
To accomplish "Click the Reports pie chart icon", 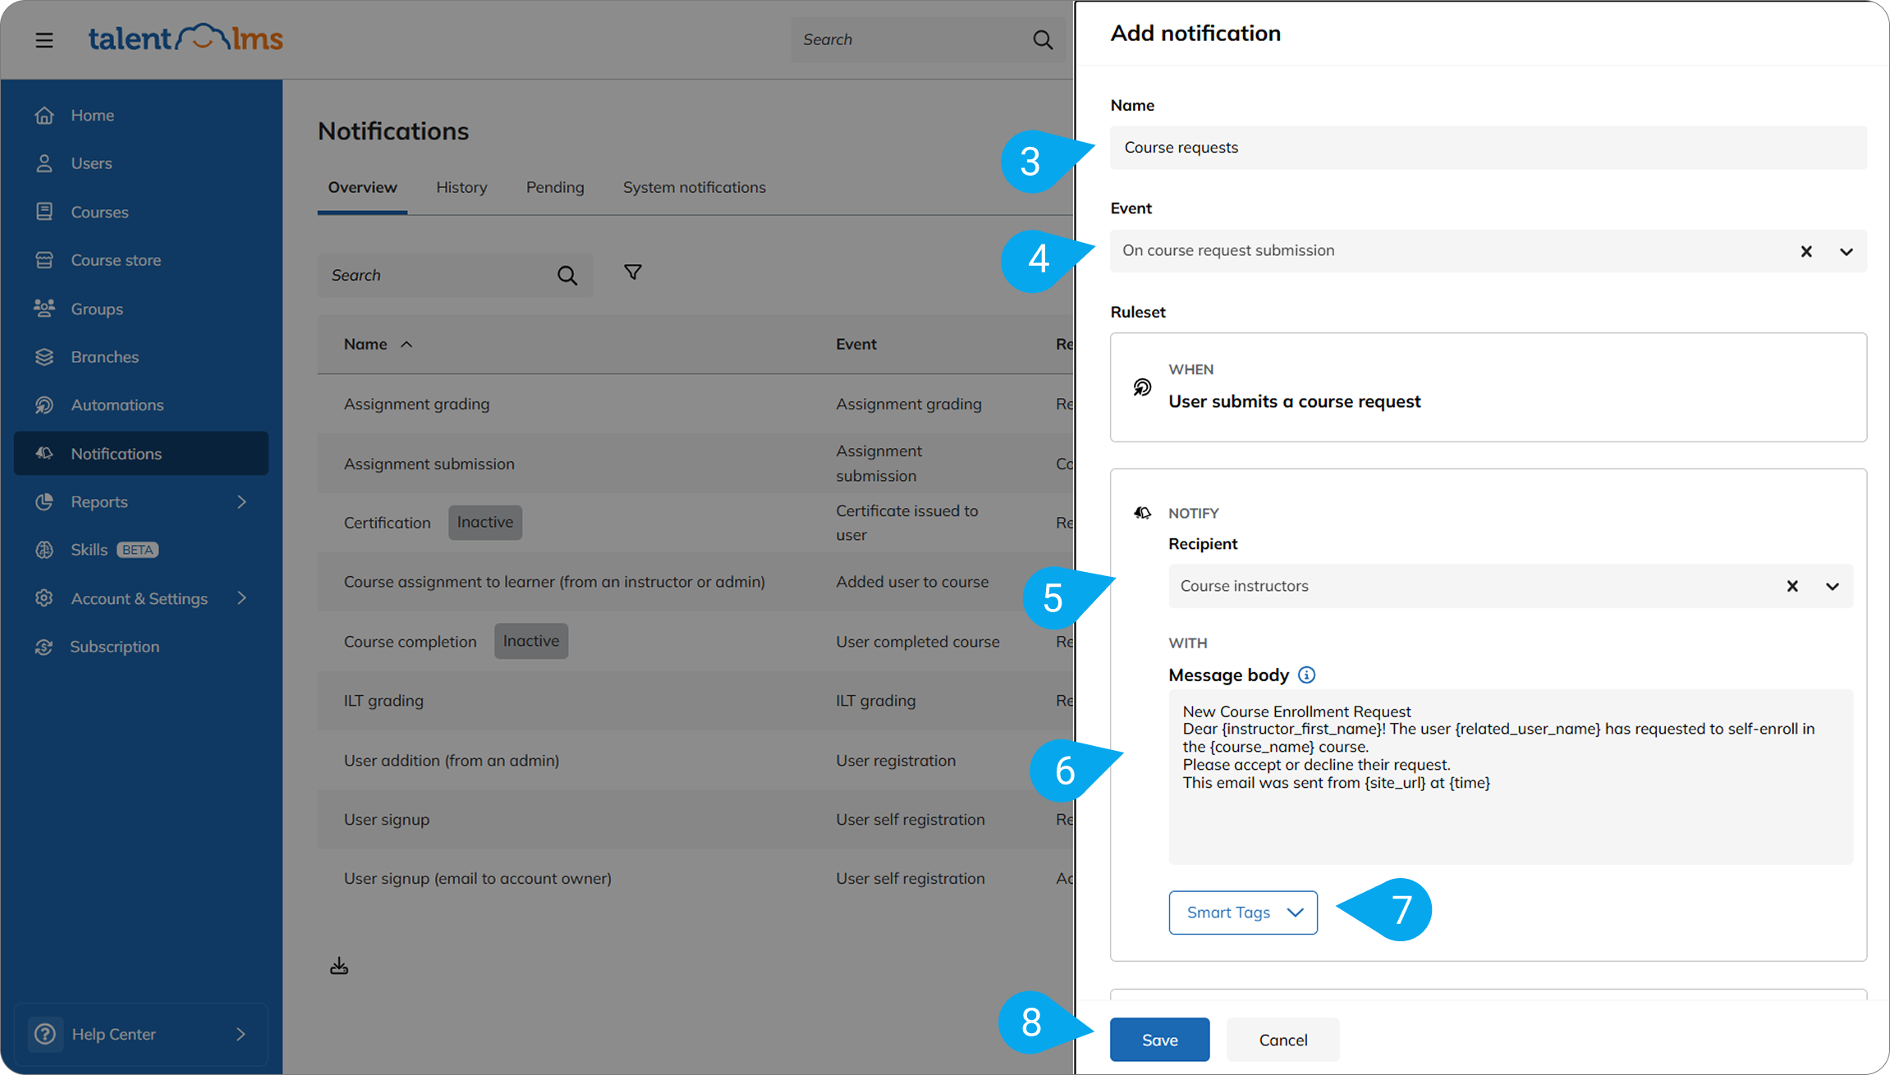I will pos(44,501).
